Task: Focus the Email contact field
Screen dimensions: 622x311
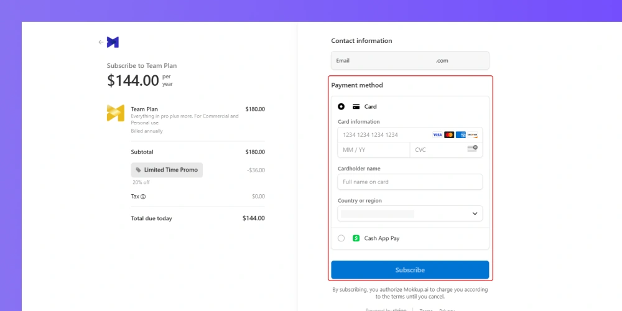Action: pos(410,61)
